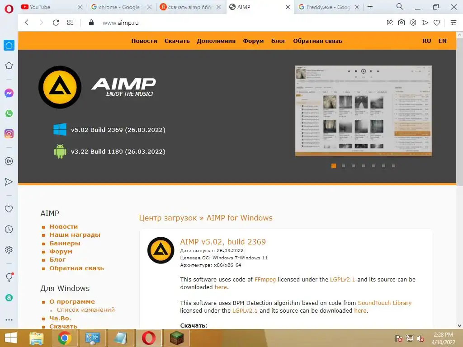
Task: Open the edit/share page icon in address bar
Action: coord(390,23)
